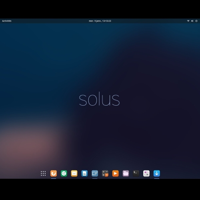Launch Firefox from the dock
The height and width of the screenshot is (200, 200).
pos(54,174)
